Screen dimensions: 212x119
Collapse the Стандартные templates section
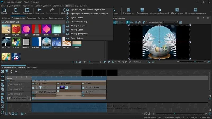[3, 22]
